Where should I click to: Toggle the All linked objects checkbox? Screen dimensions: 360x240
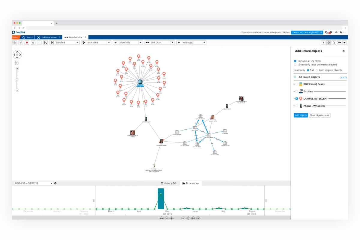pos(295,77)
